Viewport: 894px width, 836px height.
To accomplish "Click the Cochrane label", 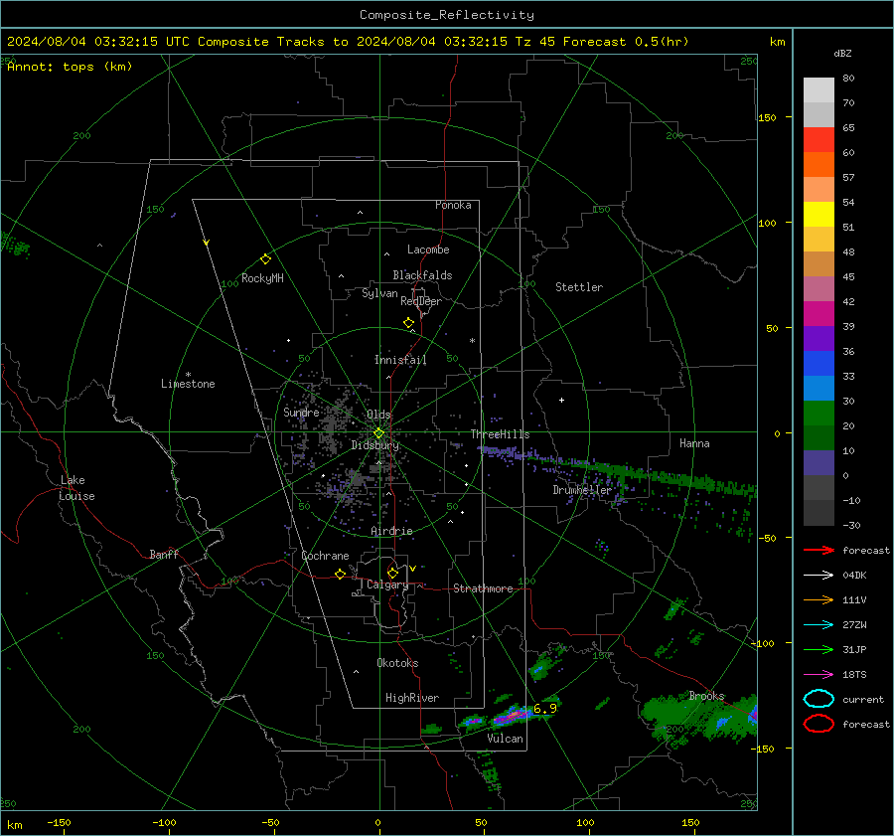I will pos(325,556).
